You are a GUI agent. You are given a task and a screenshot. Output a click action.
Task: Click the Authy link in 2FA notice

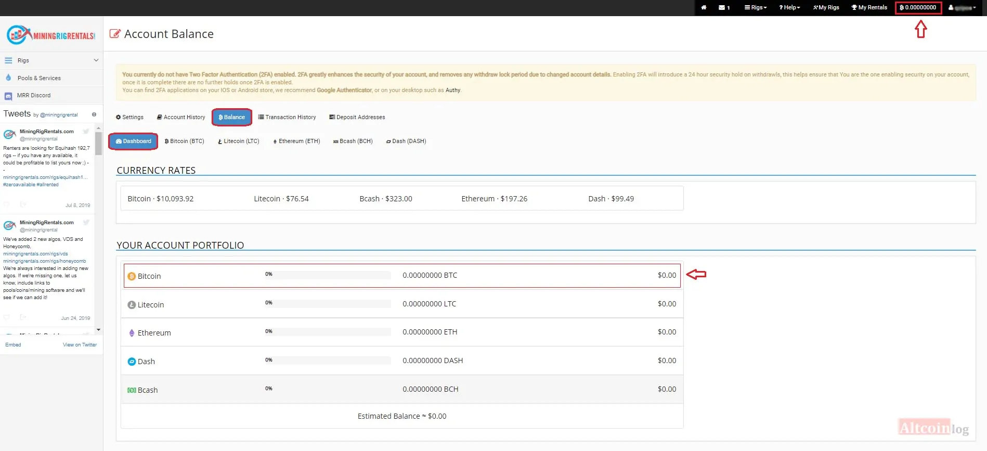pos(452,90)
